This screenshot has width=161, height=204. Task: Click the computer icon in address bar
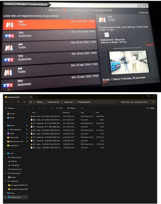(x=31, y=102)
